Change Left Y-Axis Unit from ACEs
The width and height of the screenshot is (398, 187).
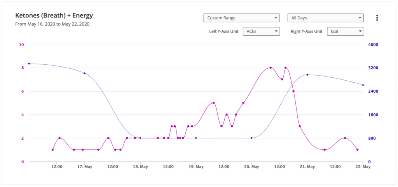coord(261,31)
